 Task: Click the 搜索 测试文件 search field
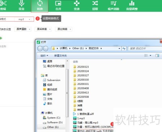coord(145,49)
